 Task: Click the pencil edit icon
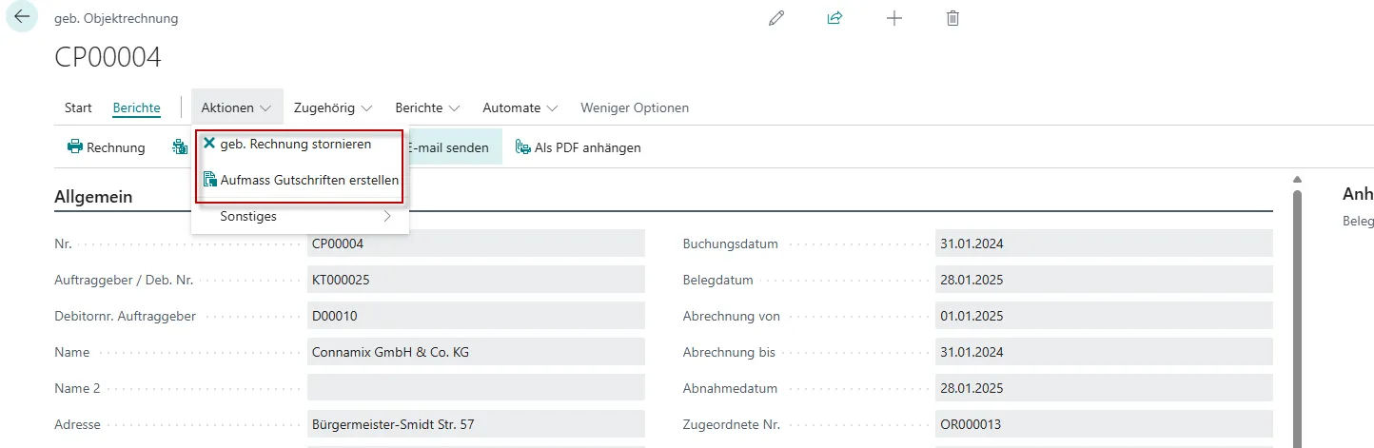click(x=776, y=18)
